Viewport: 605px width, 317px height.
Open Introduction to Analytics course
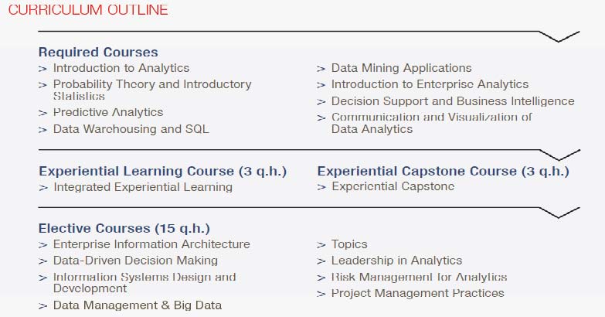[x=121, y=68]
